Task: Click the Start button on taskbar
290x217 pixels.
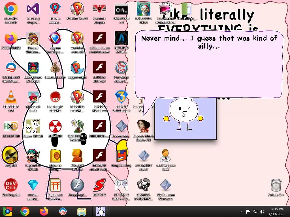Action: 7,211
